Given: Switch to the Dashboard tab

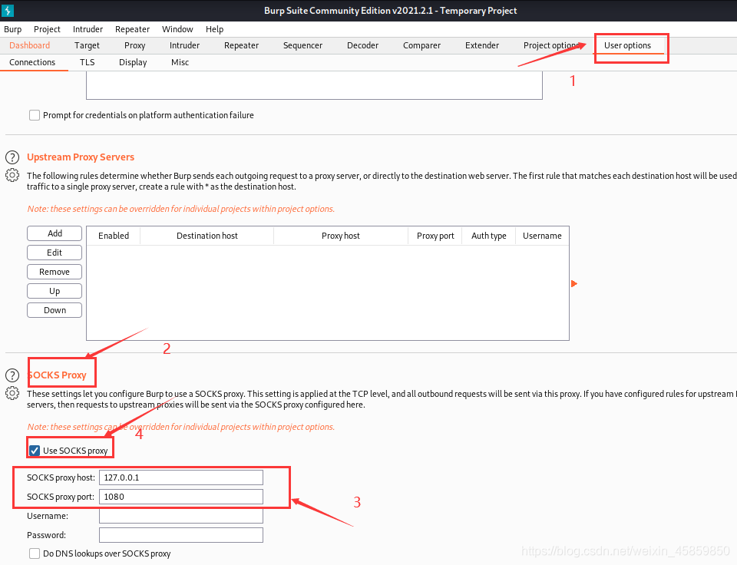Looking at the screenshot, I should pyautogui.click(x=30, y=45).
